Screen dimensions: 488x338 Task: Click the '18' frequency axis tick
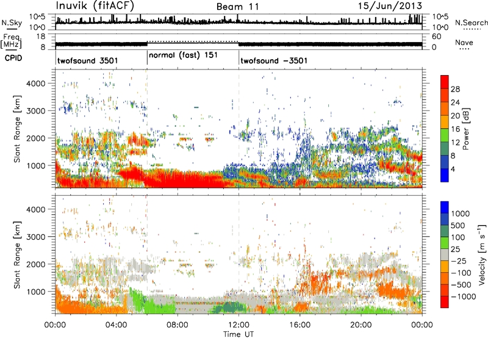(x=41, y=37)
